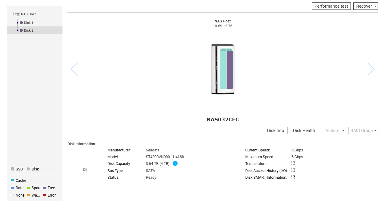Image resolution: width=385 pixels, height=207 pixels.
Task: Collapse the NAS Host tree node
Action: coord(12,14)
